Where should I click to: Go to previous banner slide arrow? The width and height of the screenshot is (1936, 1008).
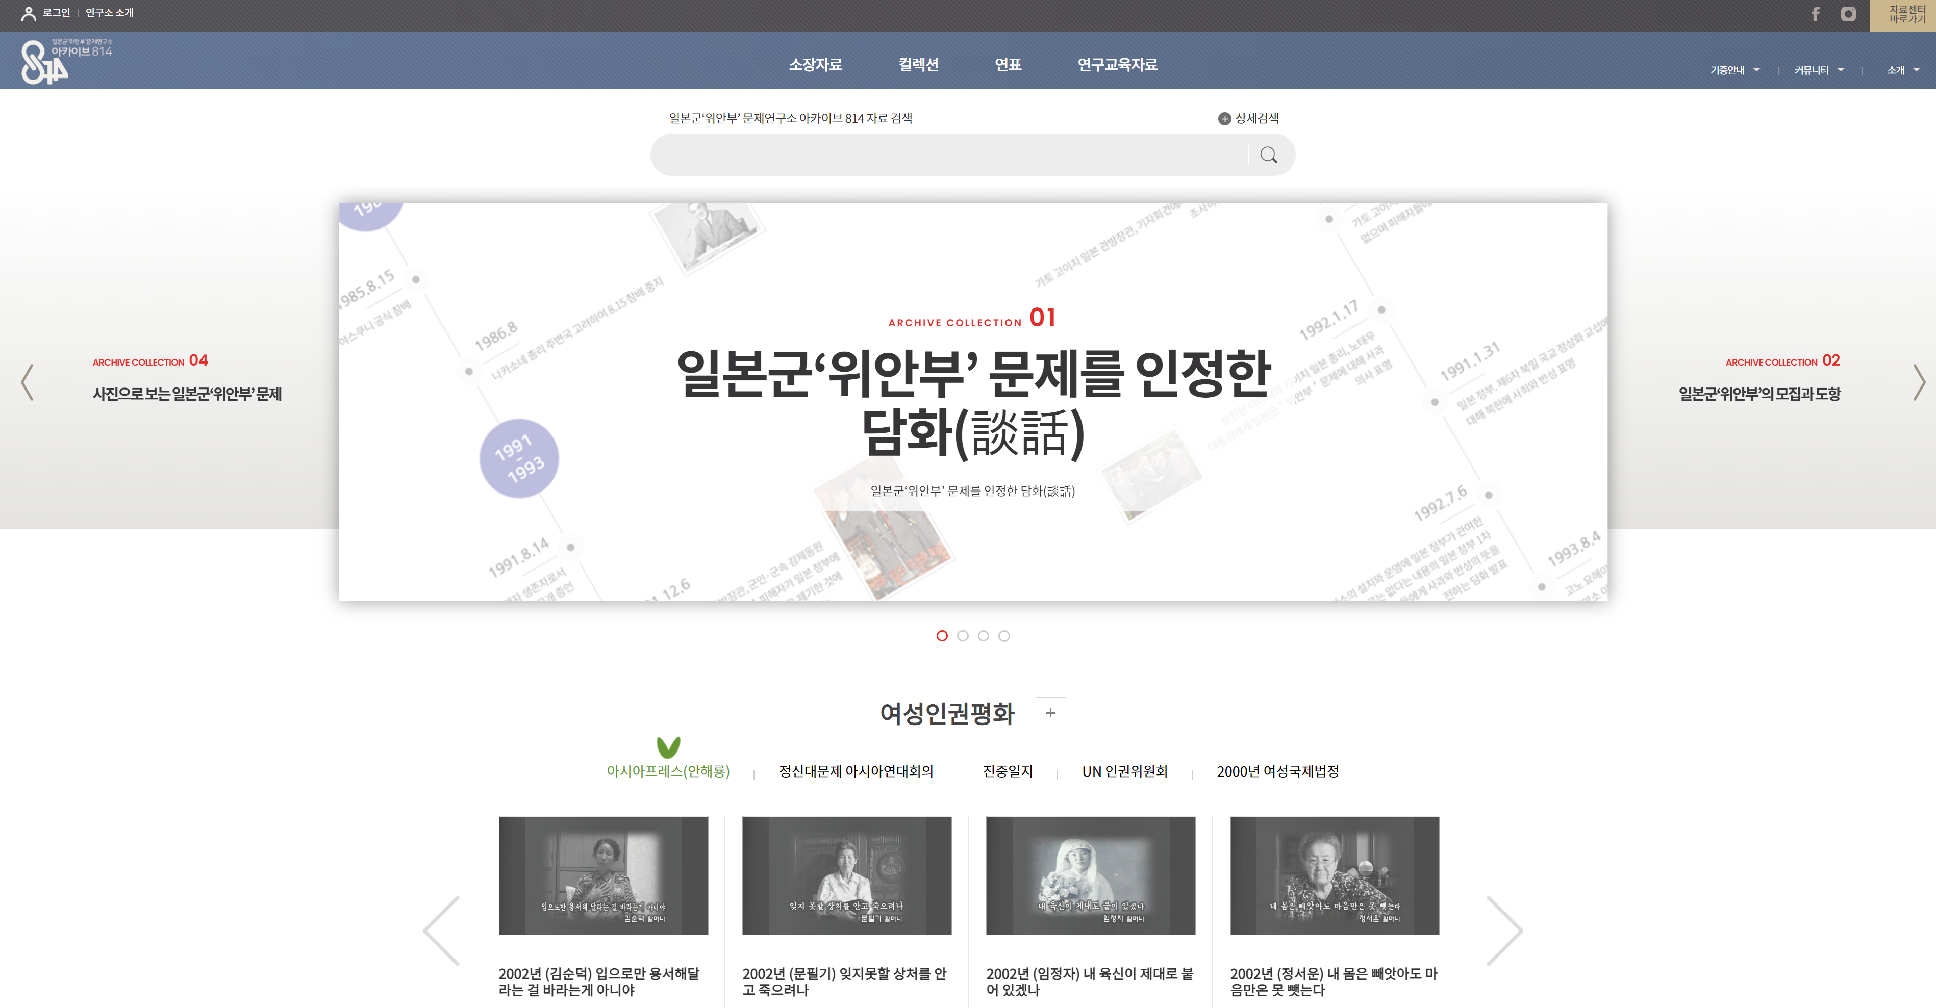[x=28, y=382]
